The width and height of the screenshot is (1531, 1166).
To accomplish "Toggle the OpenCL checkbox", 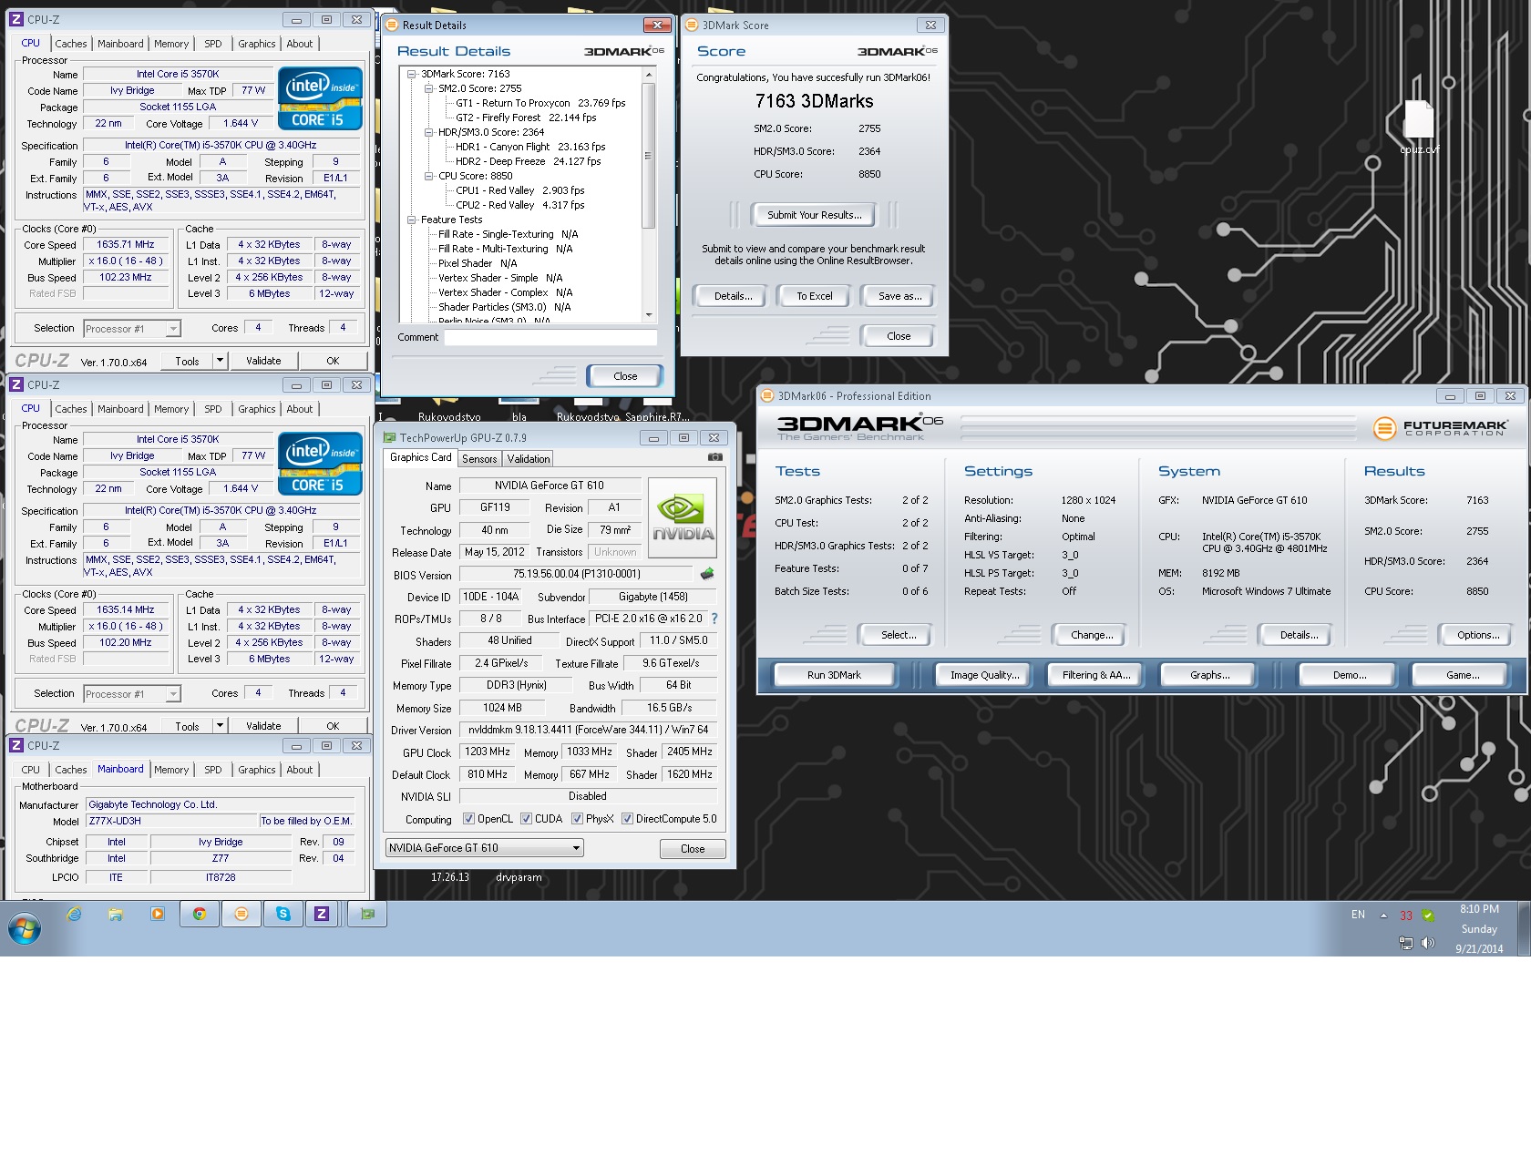I will point(468,819).
